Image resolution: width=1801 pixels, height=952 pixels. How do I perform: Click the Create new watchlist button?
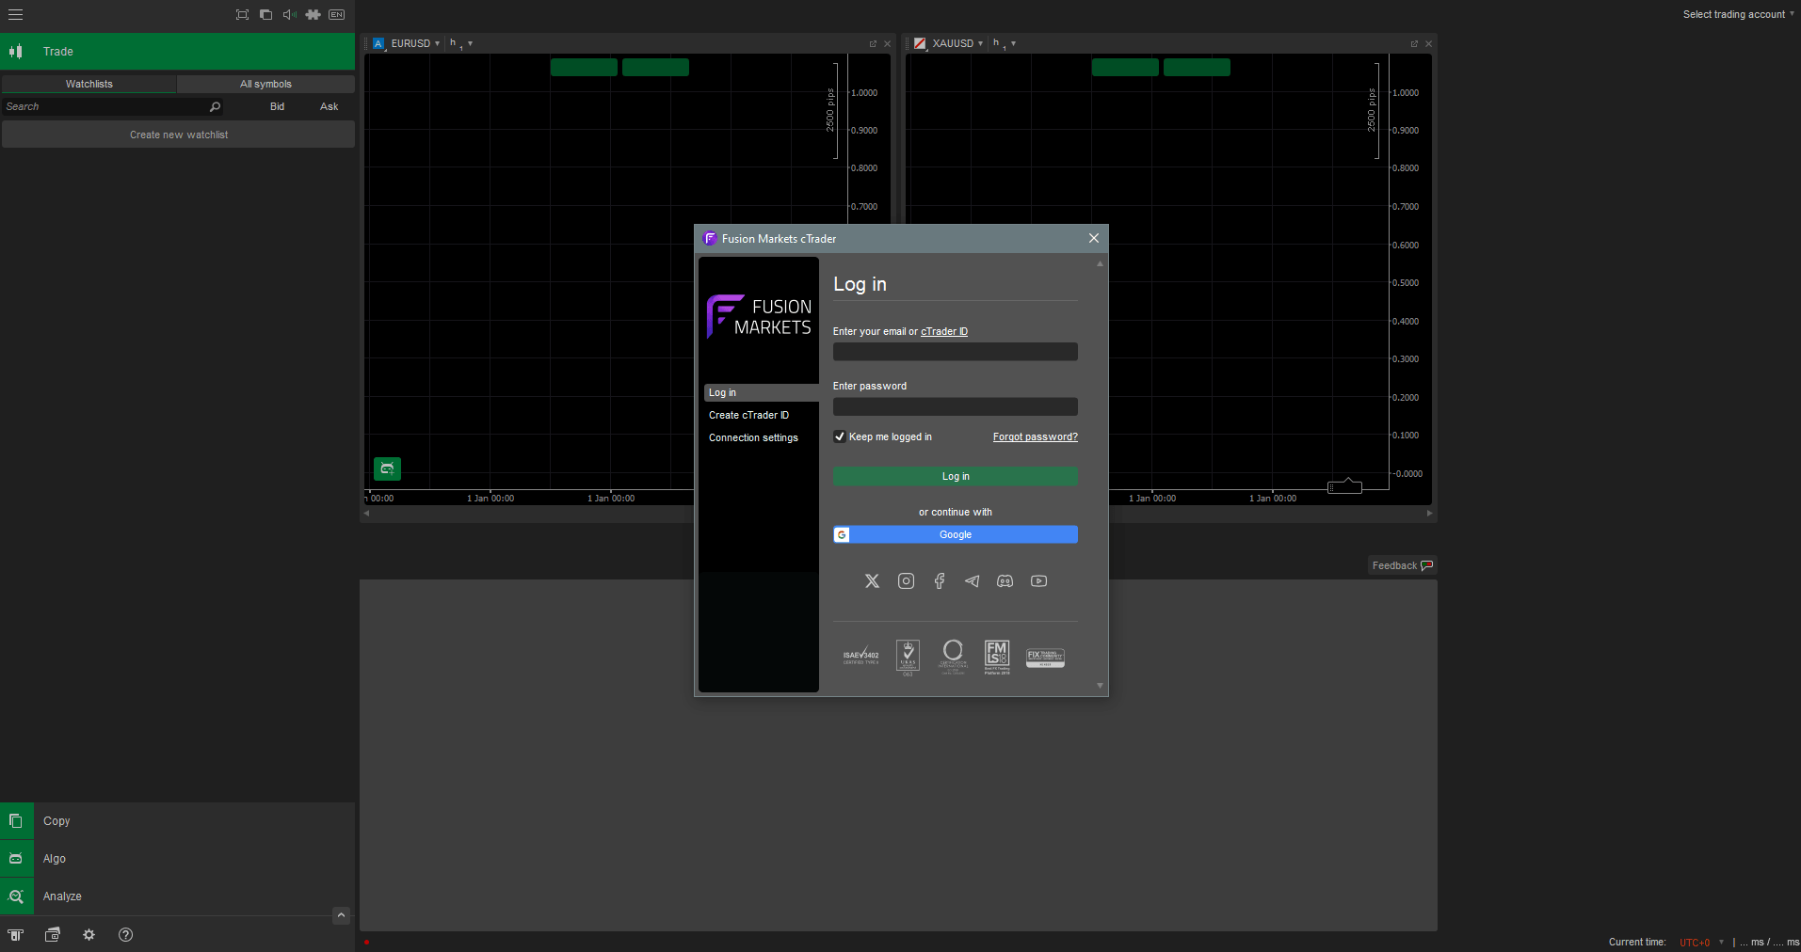pyautogui.click(x=178, y=135)
